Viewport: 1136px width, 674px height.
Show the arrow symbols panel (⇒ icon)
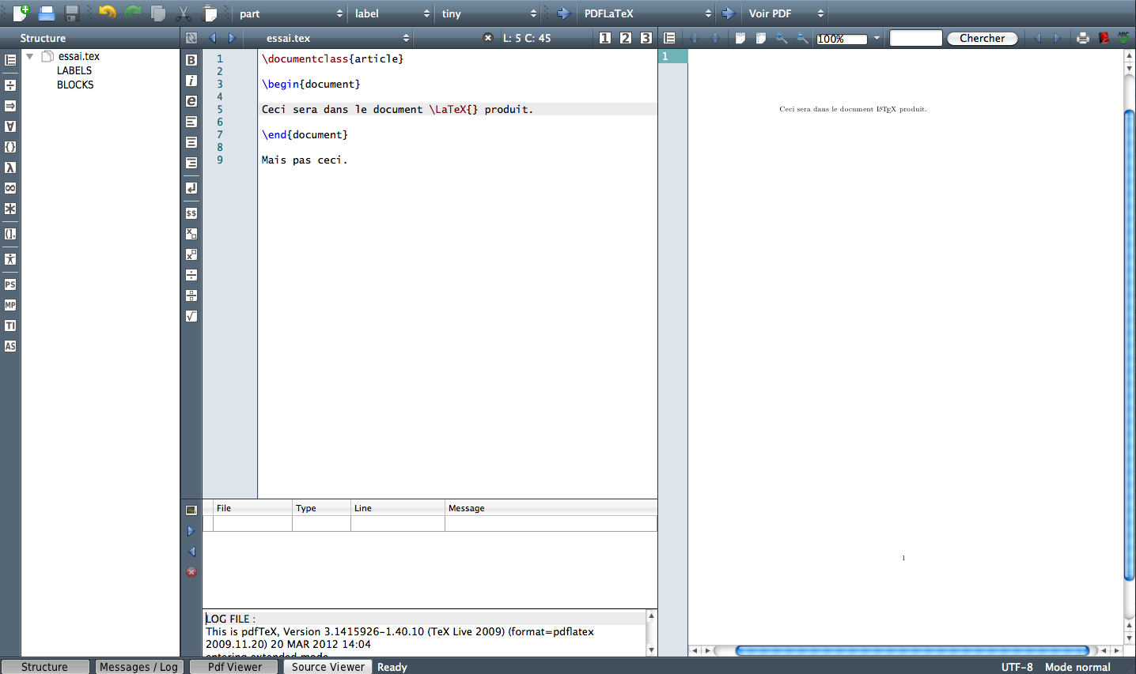[x=10, y=106]
